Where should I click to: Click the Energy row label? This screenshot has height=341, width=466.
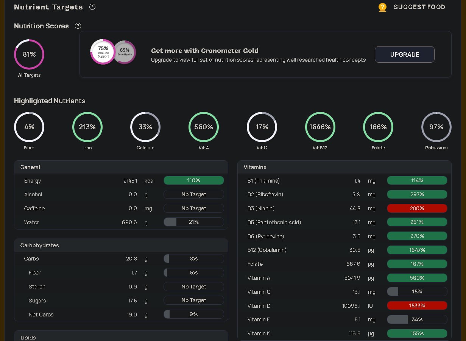[x=33, y=181]
